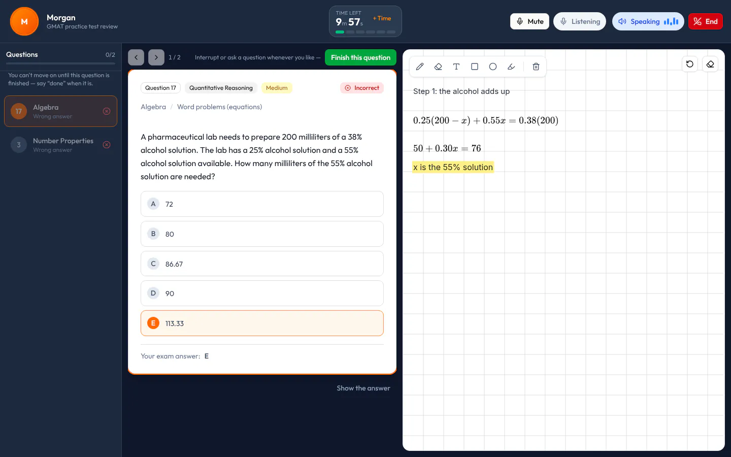731x457 pixels.
Task: Open question 3 Number Properties in sidebar
Action: pos(60,145)
